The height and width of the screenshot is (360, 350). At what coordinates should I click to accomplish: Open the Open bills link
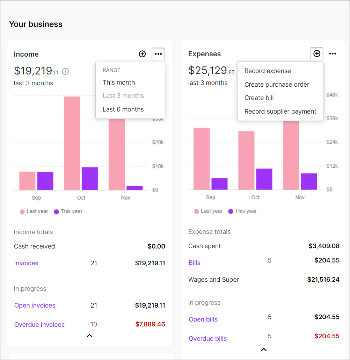(x=203, y=319)
